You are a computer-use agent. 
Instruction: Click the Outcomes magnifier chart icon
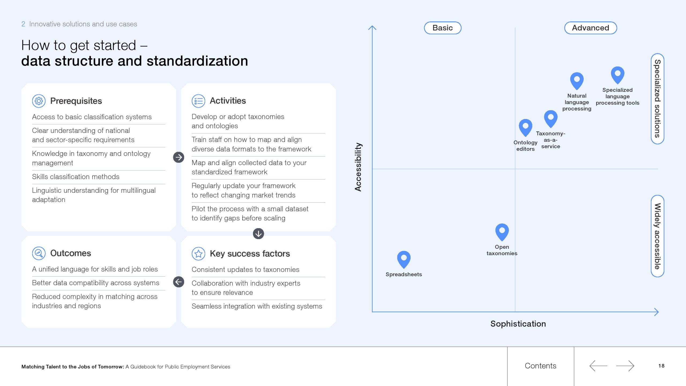tap(39, 253)
